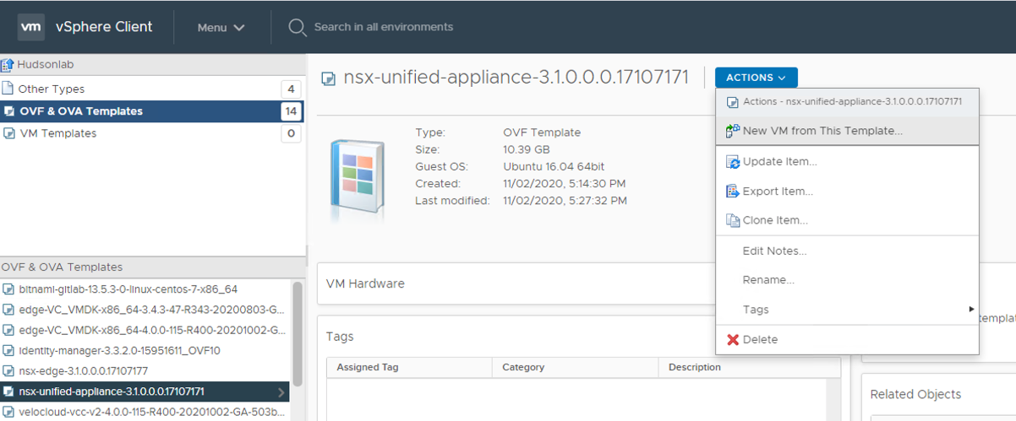The image size is (1016, 421).
Task: Click the Last modified date 5:27:32 PM
Action: (565, 201)
